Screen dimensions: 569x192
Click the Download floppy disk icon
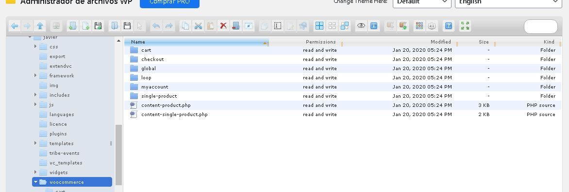127,26
